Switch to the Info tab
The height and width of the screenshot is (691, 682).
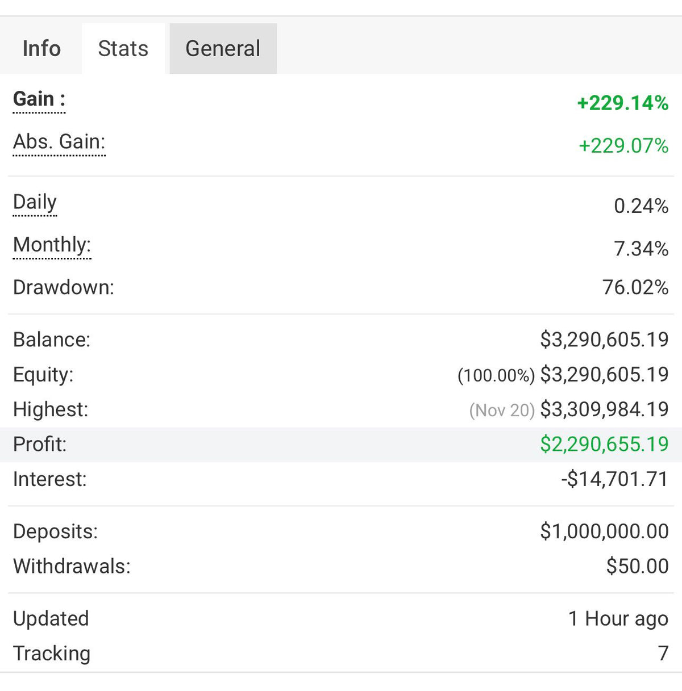tap(41, 48)
